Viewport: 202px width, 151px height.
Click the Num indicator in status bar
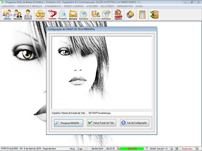pos(73,149)
